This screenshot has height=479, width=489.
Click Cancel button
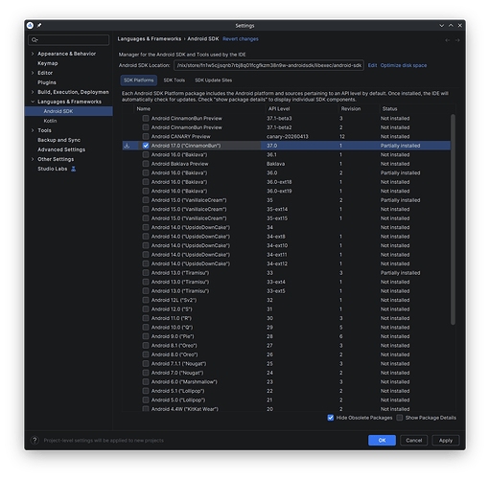point(414,441)
